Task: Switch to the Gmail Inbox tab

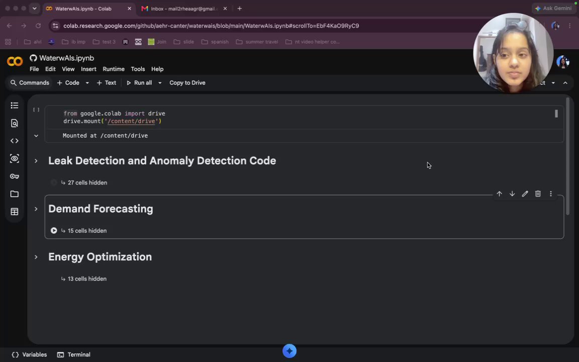Action: (x=183, y=9)
